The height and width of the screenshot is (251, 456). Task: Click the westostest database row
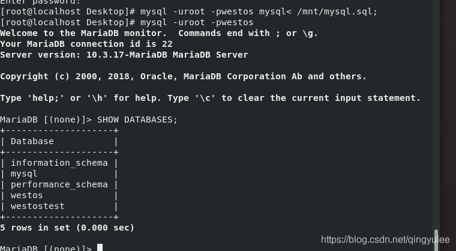click(x=59, y=206)
